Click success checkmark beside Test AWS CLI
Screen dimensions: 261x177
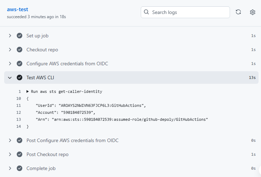coord(20,78)
